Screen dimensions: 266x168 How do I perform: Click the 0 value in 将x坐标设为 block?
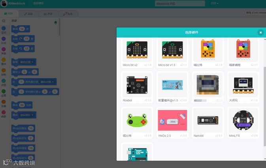(x=30, y=138)
